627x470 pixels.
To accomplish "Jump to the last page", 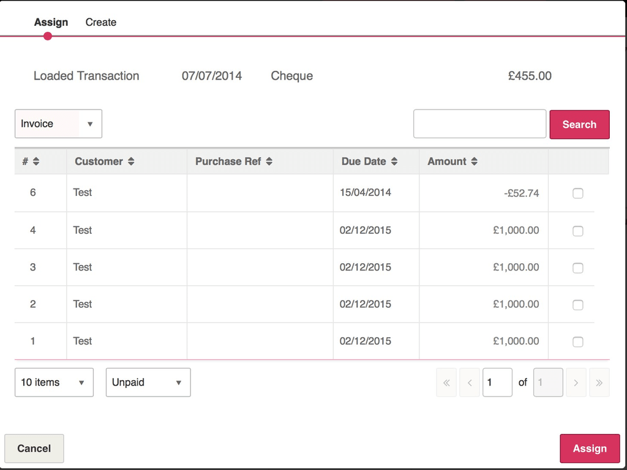I will (599, 382).
